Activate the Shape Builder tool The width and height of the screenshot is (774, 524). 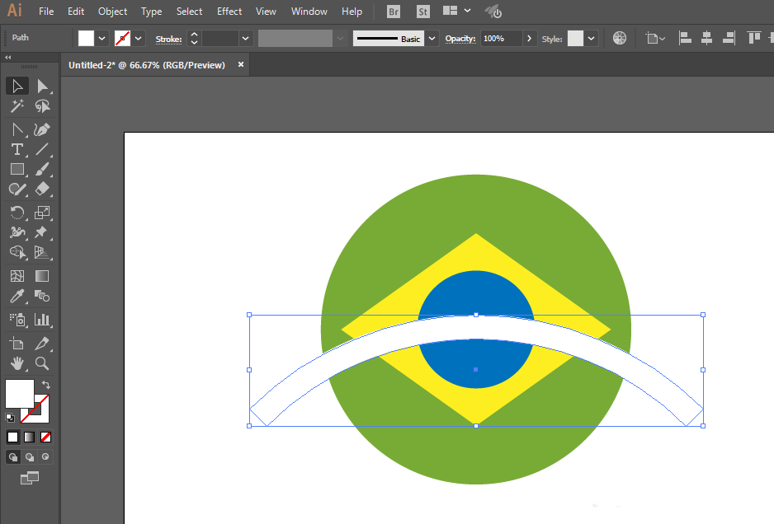coord(17,252)
